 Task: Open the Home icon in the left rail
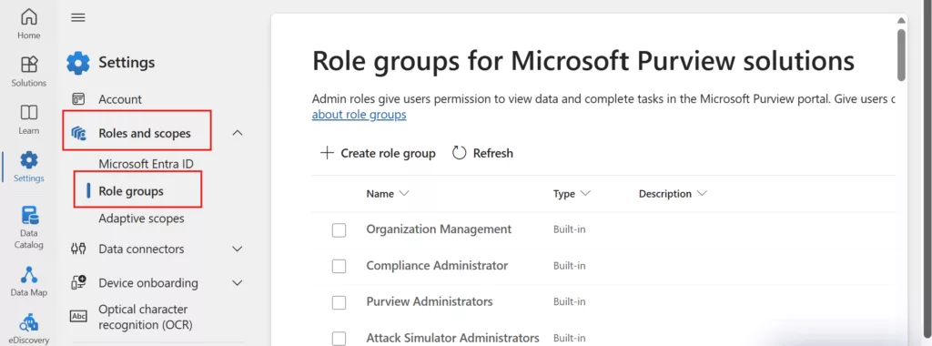[x=28, y=16]
